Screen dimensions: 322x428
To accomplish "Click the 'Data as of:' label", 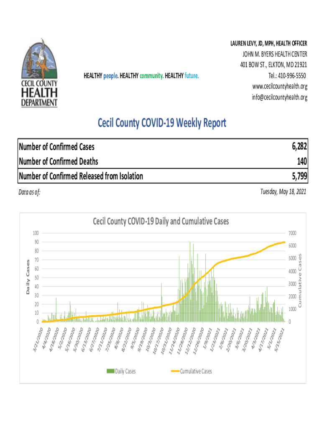I will (x=30, y=192).
